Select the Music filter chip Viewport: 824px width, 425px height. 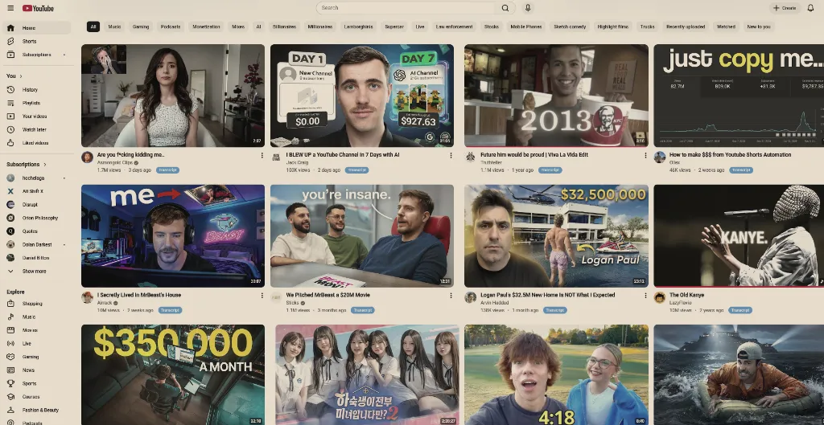(x=114, y=27)
